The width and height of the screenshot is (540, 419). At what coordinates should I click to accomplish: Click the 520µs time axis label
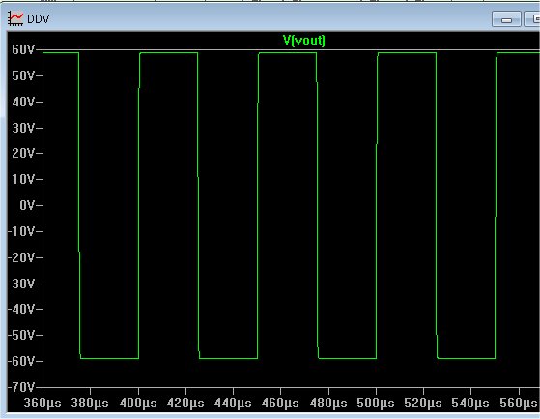423,404
